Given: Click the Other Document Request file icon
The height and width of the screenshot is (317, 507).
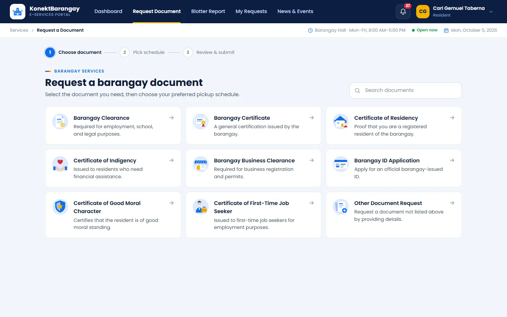Looking at the screenshot, I should tap(341, 207).
